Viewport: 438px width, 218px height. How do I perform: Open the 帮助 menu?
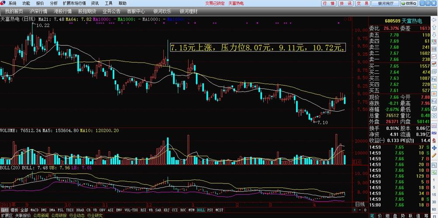click(122, 3)
